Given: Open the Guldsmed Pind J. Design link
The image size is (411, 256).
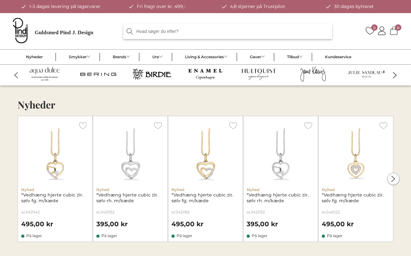Looking at the screenshot, I should pos(64,32).
